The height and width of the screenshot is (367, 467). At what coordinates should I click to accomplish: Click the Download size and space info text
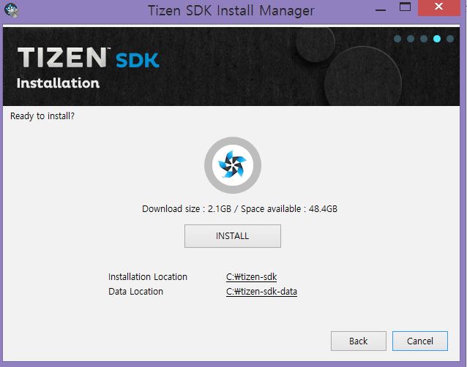(240, 209)
